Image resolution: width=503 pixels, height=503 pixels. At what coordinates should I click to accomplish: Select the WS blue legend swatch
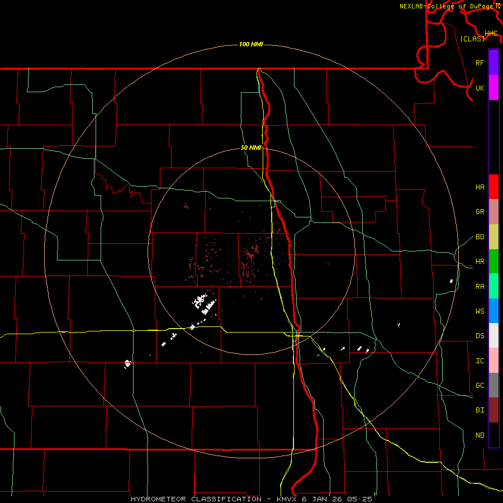(493, 311)
